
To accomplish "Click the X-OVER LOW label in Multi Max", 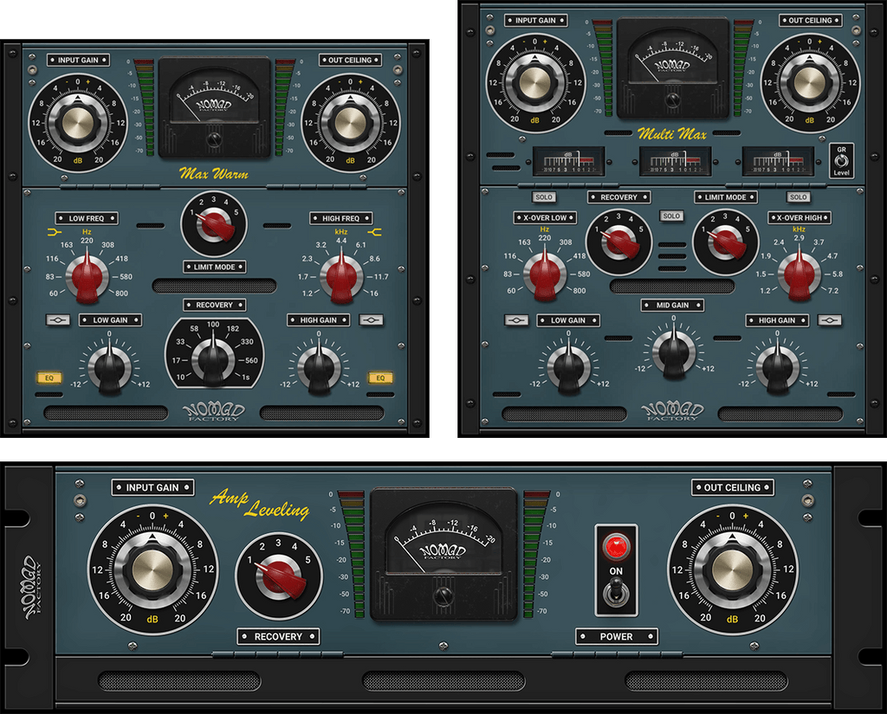I will [545, 217].
